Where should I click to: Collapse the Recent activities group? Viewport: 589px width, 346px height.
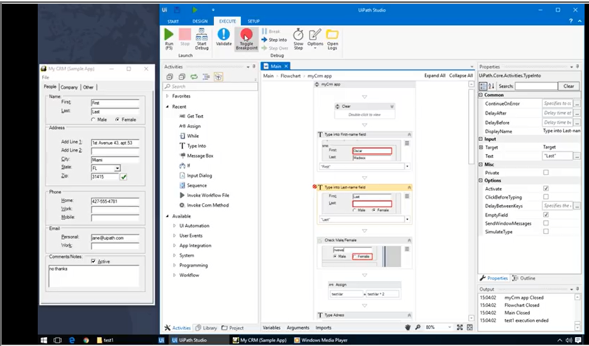click(x=167, y=107)
